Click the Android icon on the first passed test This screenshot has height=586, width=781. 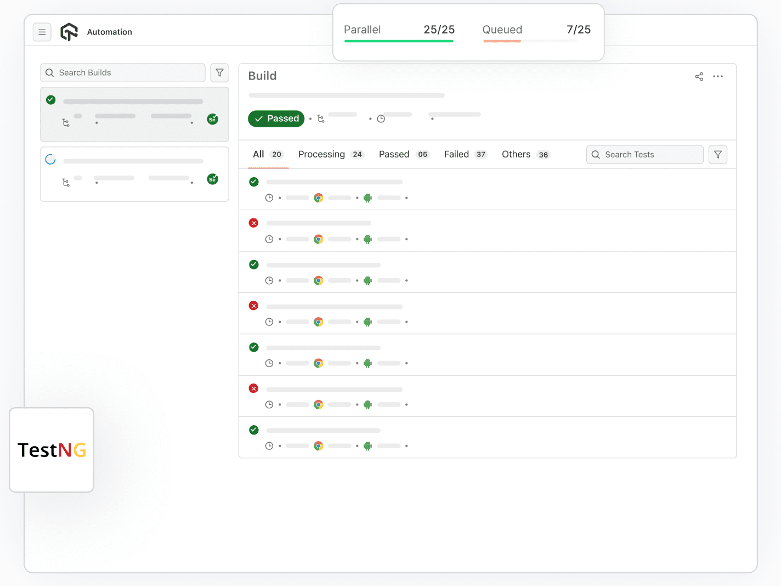367,198
